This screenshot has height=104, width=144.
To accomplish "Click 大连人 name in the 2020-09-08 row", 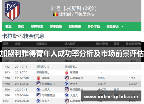I will click(46, 101).
